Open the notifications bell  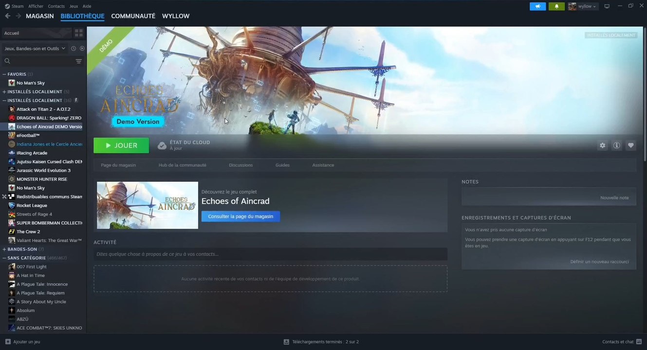[556, 6]
